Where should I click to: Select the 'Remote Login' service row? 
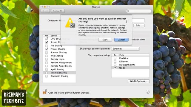[x=59, y=59]
